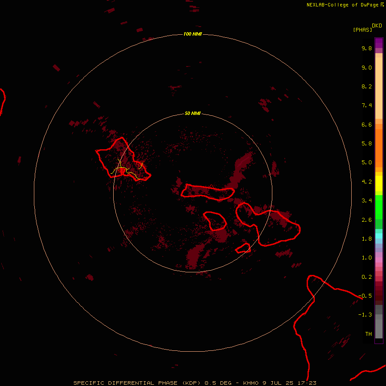Click the KHMO radar station identifier
This screenshot has height=386, width=386.
coord(251,383)
